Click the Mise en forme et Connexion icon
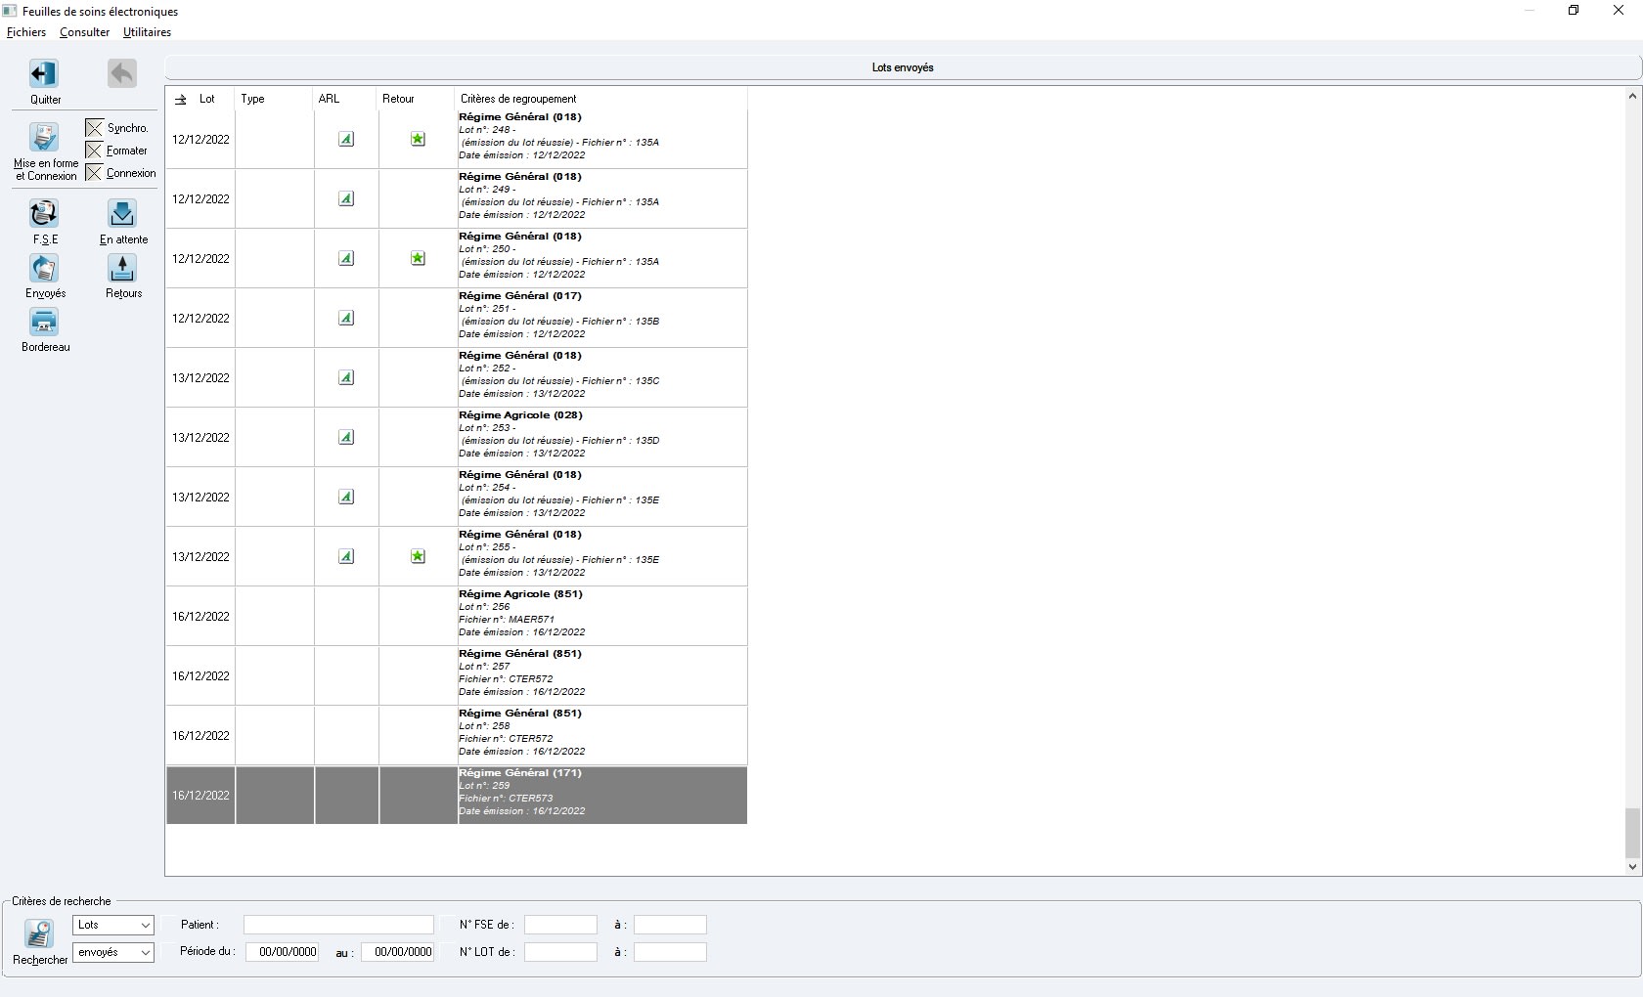 (x=44, y=138)
